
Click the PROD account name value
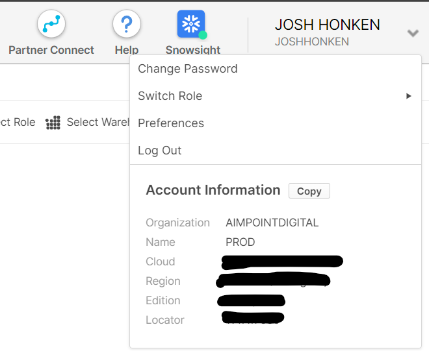pyautogui.click(x=240, y=242)
